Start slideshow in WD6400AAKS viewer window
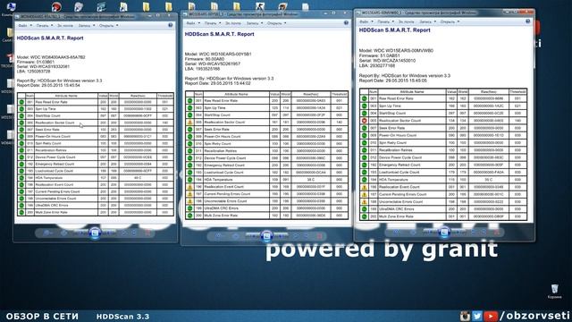The height and width of the screenshot is (322, 572). click(95, 233)
